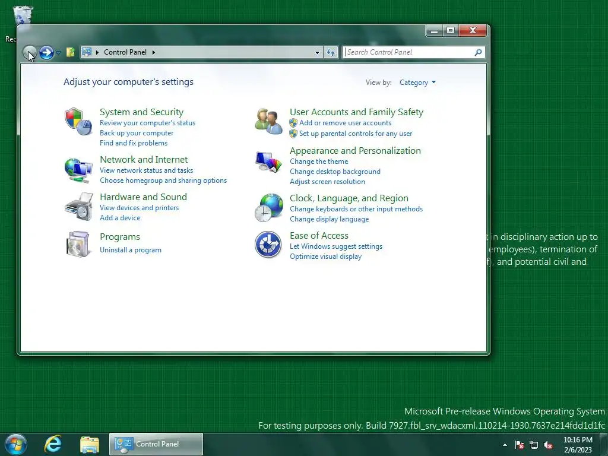
Task: Open System and Security category
Action: (141, 112)
